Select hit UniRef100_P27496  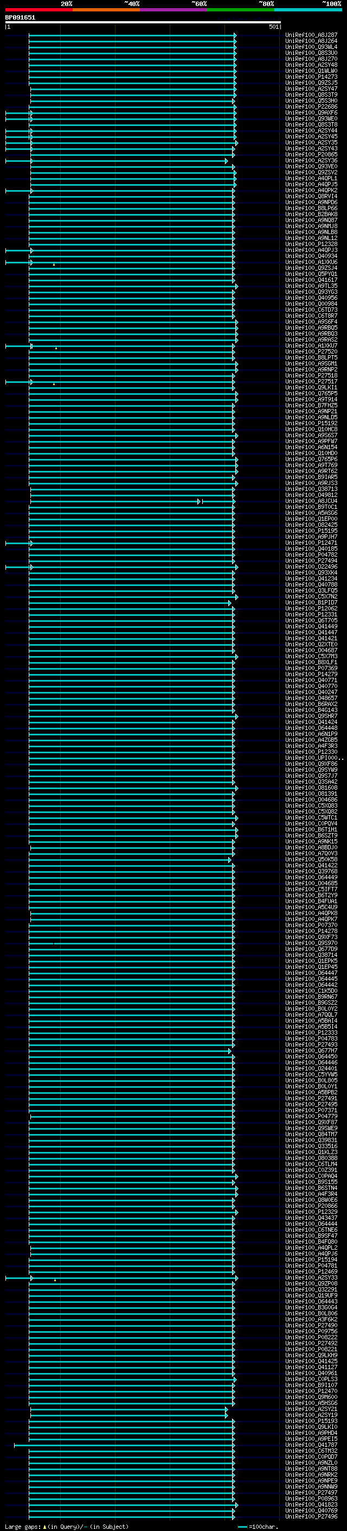[311, 1517]
